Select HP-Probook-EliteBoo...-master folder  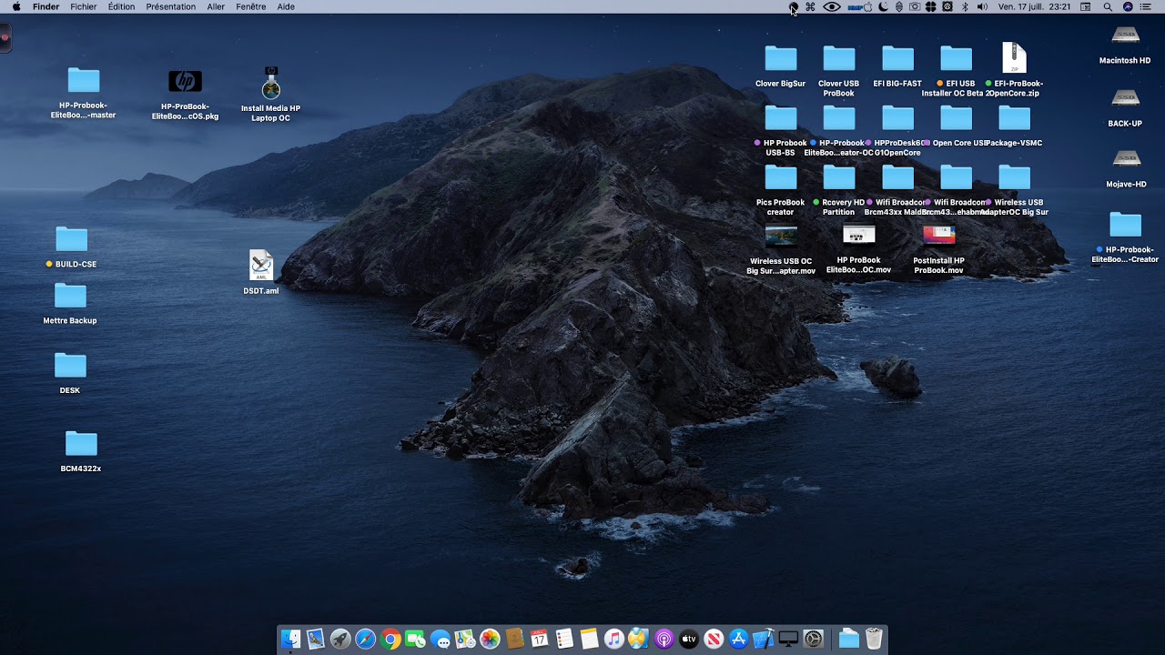pyautogui.click(x=83, y=80)
